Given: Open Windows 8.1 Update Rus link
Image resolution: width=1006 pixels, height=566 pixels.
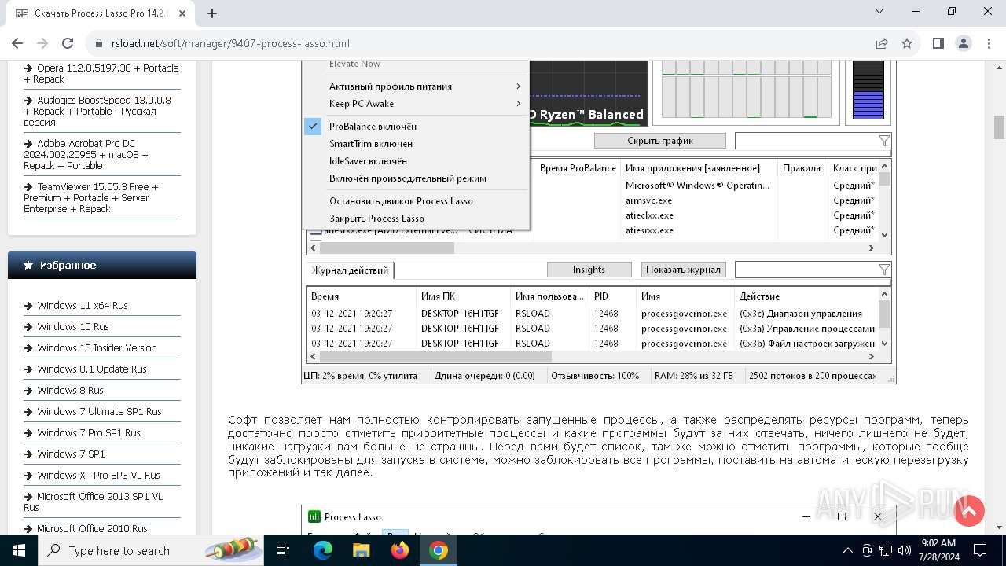Looking at the screenshot, I should [x=92, y=369].
